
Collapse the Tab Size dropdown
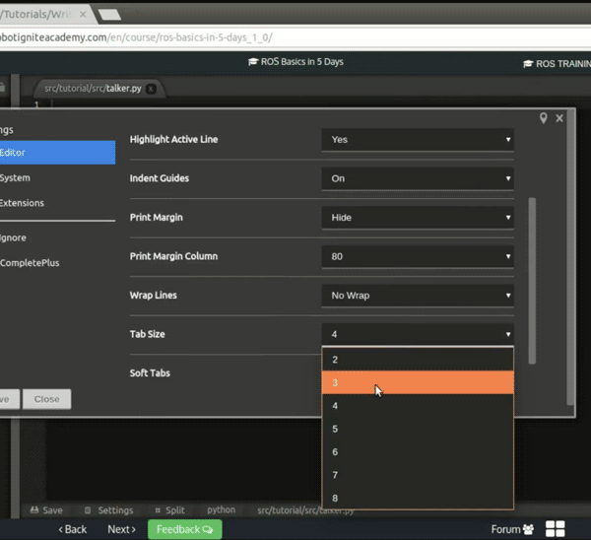(418, 334)
